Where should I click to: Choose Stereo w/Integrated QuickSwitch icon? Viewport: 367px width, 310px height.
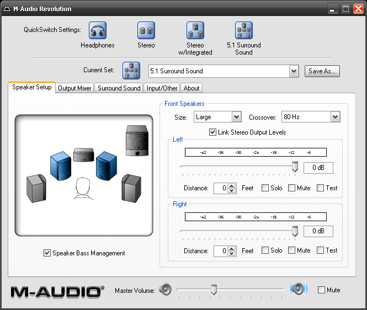(195, 30)
